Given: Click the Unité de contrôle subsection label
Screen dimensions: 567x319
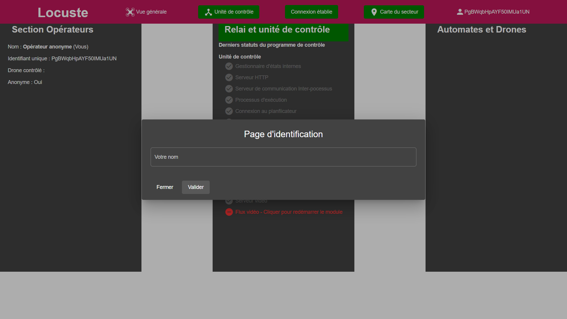Looking at the screenshot, I should click(240, 57).
